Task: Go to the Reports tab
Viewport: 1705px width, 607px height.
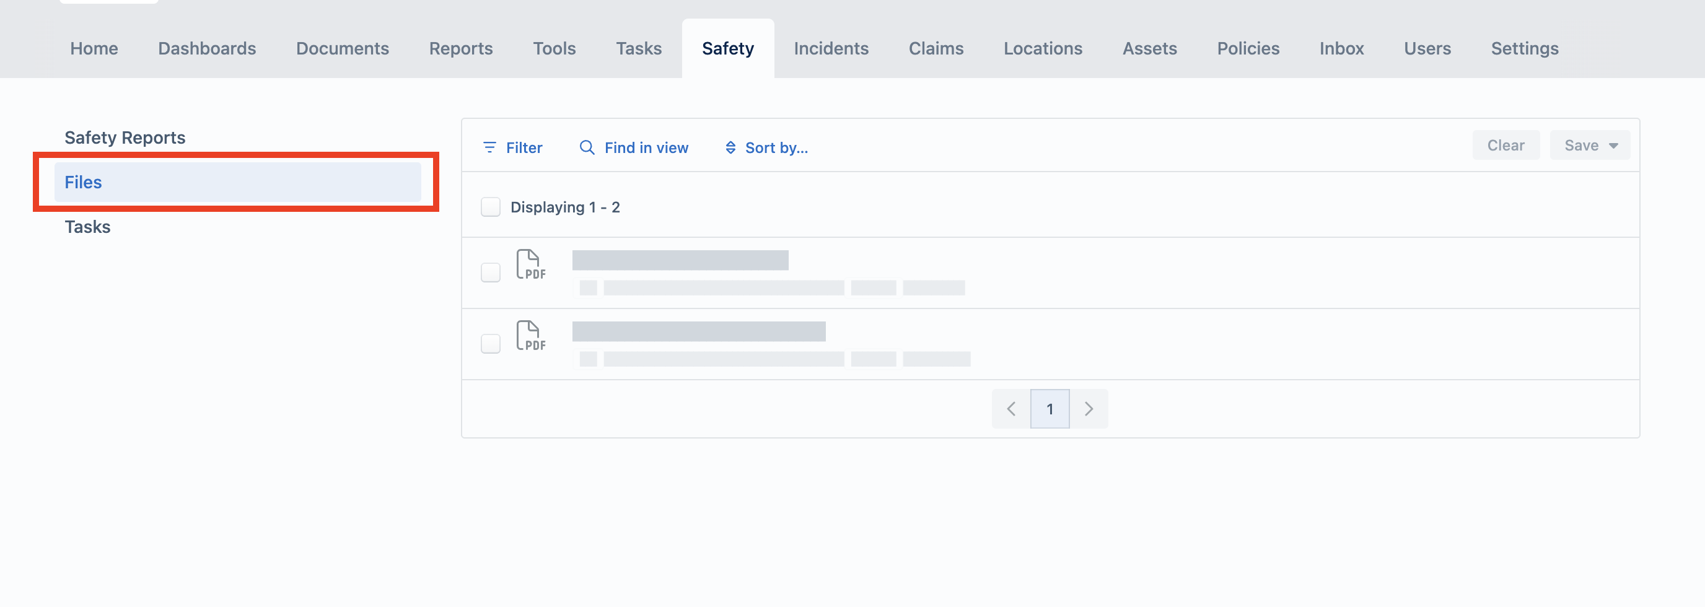Action: 461,48
